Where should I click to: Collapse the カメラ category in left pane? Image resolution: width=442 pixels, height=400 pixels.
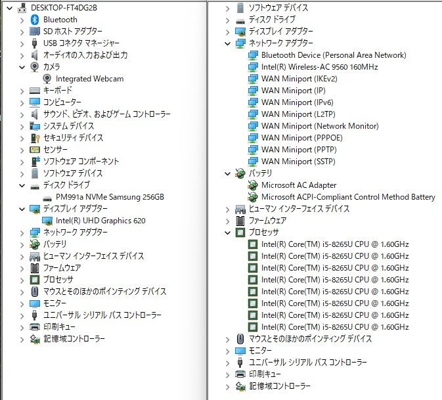[x=22, y=67]
